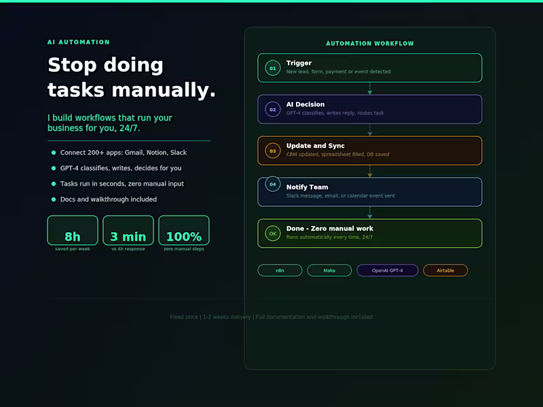Screen dimensions: 543x407
Task: Enable the Docs and walkthrough option
Action: coord(108,199)
